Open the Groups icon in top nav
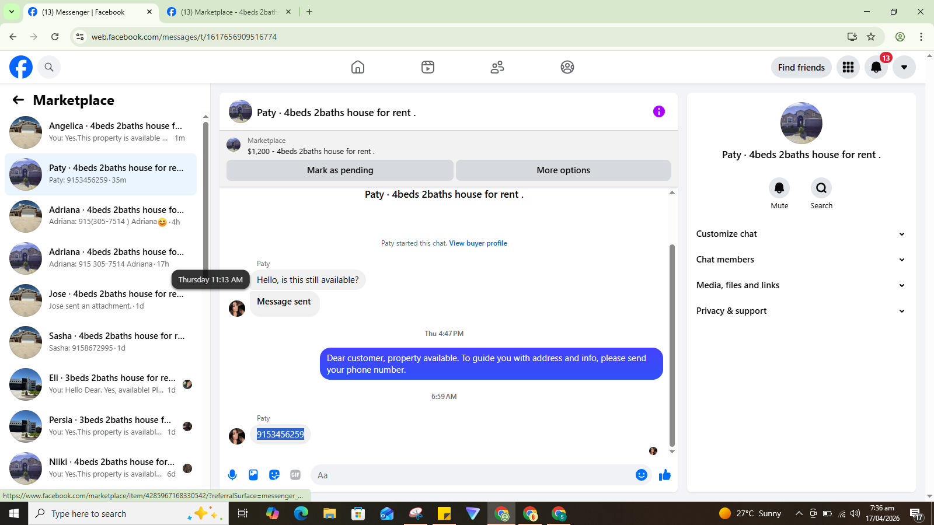Screen dimensions: 934x525 pos(567,67)
